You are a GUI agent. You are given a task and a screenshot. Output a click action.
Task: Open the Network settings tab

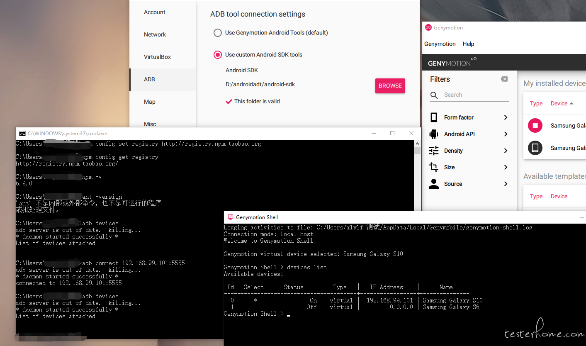pyautogui.click(x=163, y=35)
